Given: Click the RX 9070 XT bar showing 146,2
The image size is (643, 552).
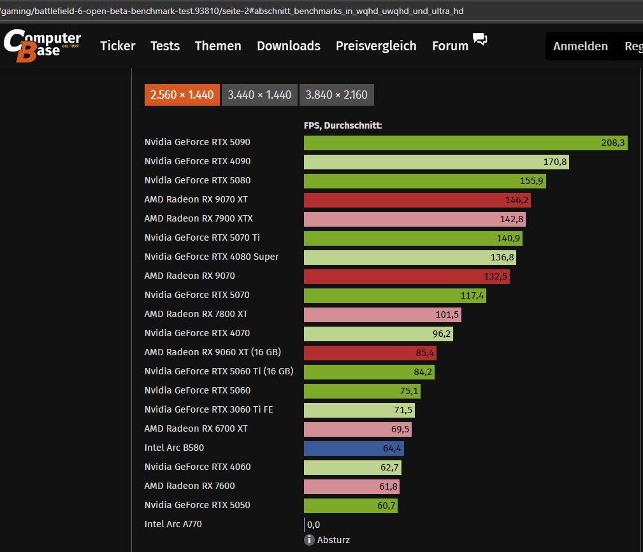Looking at the screenshot, I should click(x=417, y=200).
